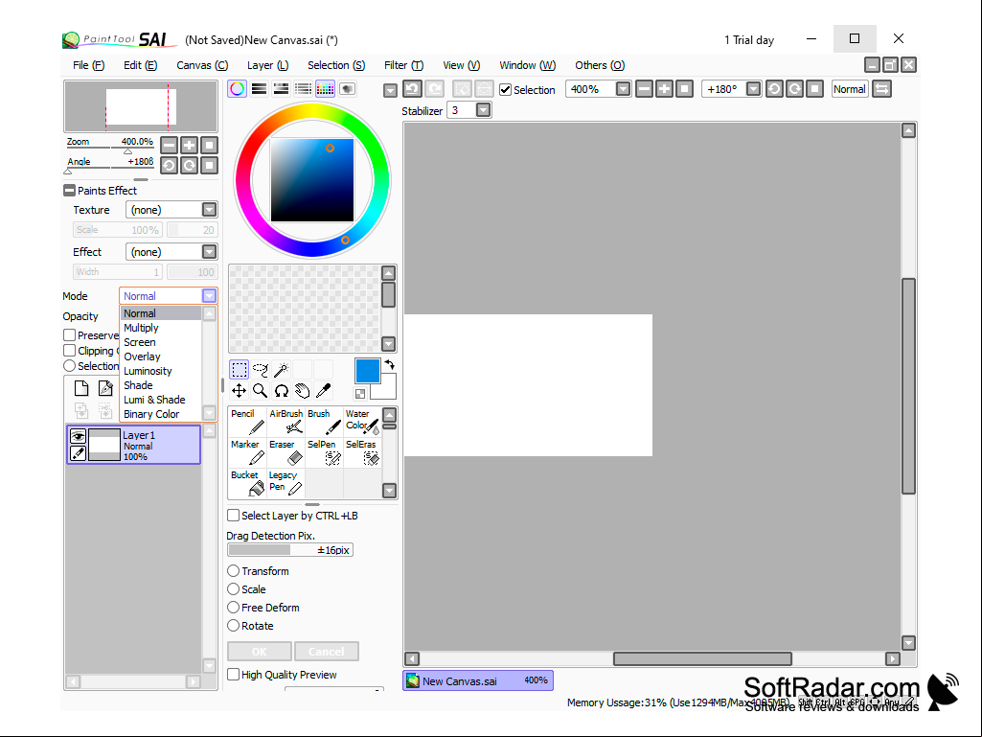
Task: Open the Layer menu
Action: (x=267, y=65)
